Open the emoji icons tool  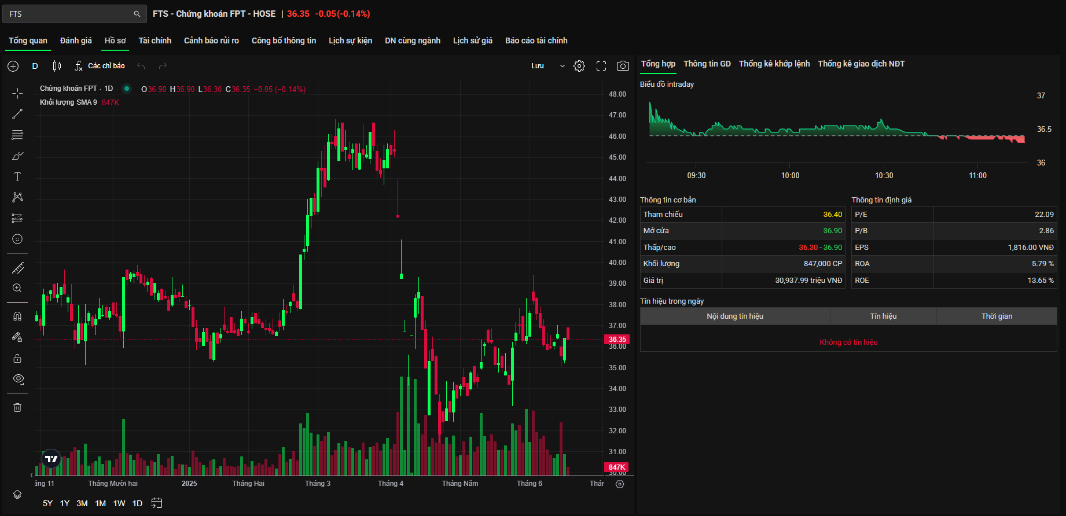point(17,239)
